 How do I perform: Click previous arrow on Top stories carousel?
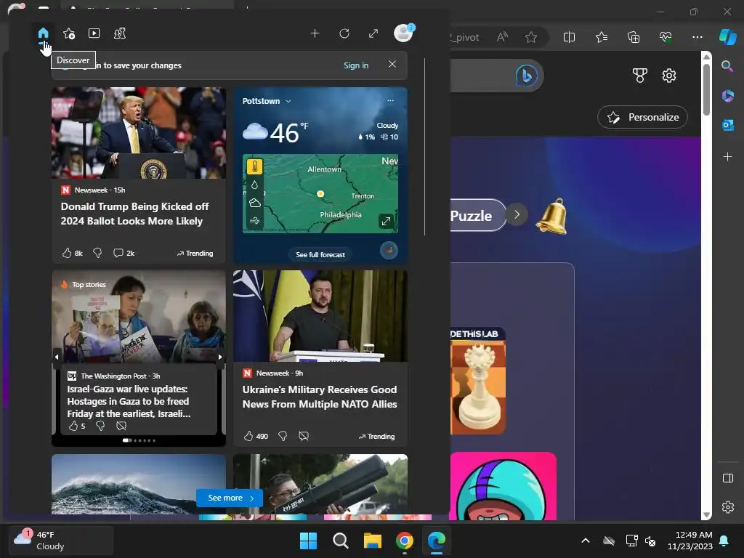pos(57,357)
